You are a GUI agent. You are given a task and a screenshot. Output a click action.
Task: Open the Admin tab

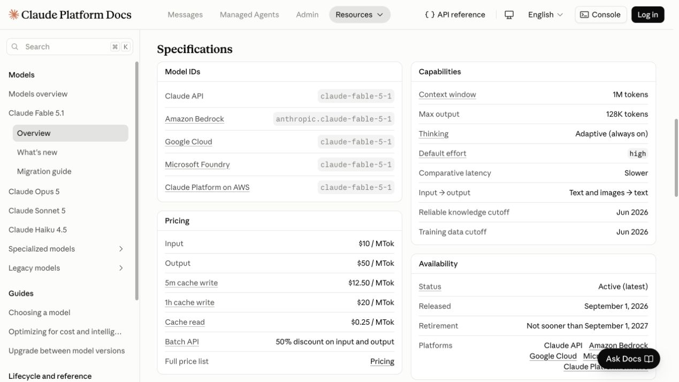[x=307, y=14]
